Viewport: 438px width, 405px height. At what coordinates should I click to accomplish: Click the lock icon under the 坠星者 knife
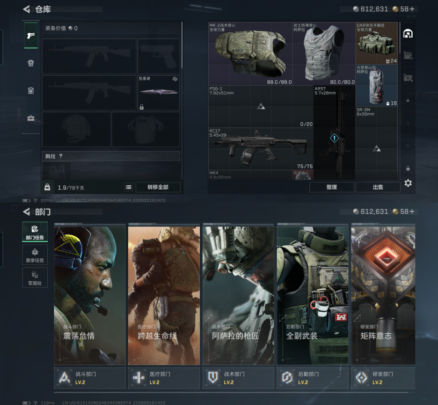click(142, 107)
